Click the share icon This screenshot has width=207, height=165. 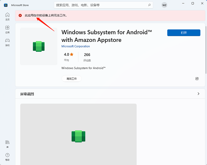point(197,79)
